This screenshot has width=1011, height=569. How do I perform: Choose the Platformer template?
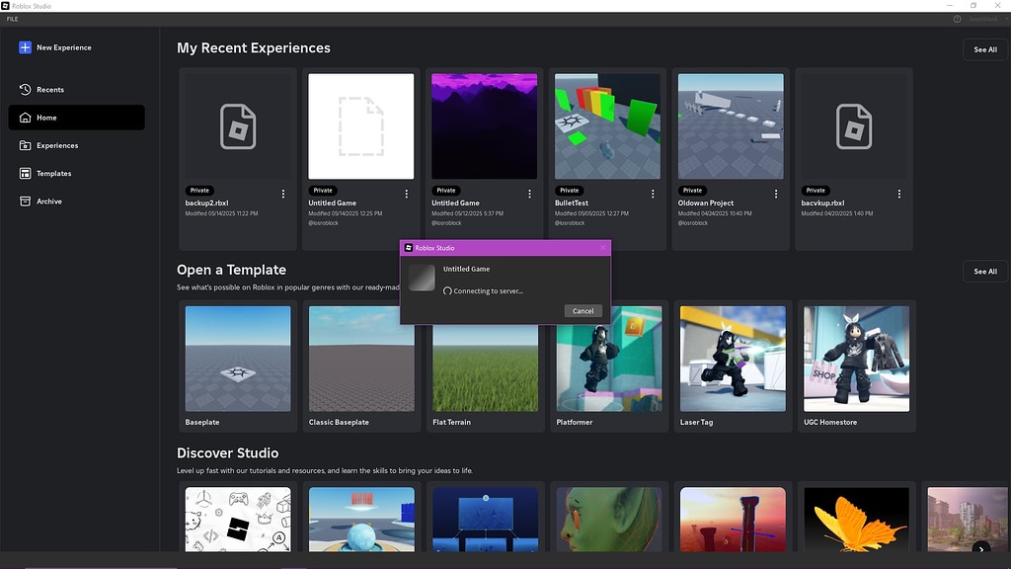(609, 366)
